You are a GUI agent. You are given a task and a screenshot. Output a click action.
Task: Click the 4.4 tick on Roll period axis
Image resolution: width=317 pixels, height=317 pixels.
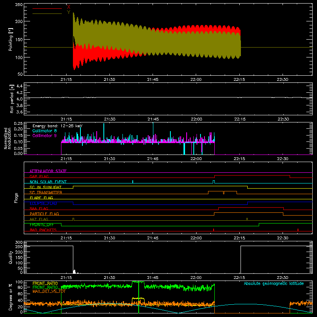19,86
